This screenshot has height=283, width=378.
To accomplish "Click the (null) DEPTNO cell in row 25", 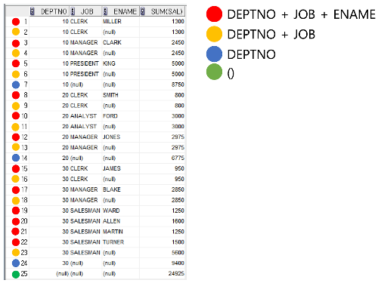I will (x=62, y=274).
